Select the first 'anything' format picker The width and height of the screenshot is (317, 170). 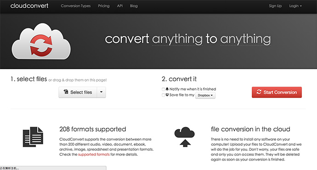point(177,39)
